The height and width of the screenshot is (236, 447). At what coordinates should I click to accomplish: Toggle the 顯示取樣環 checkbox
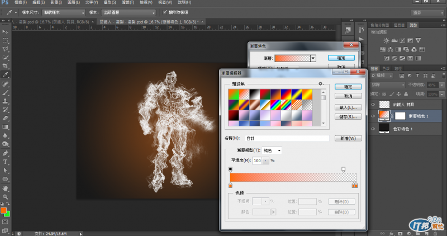click(x=164, y=12)
